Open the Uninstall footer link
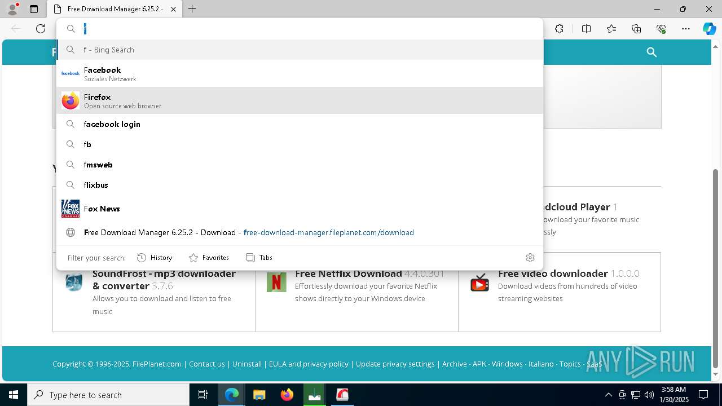 (x=247, y=364)
